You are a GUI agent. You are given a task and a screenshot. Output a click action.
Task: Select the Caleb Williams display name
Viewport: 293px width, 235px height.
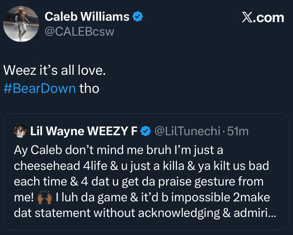pyautogui.click(x=87, y=17)
